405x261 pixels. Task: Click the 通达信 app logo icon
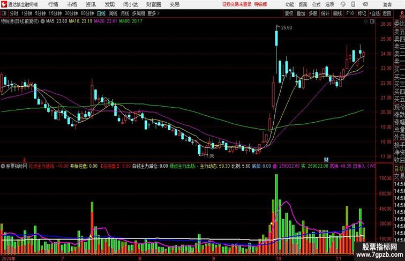click(x=4, y=4)
